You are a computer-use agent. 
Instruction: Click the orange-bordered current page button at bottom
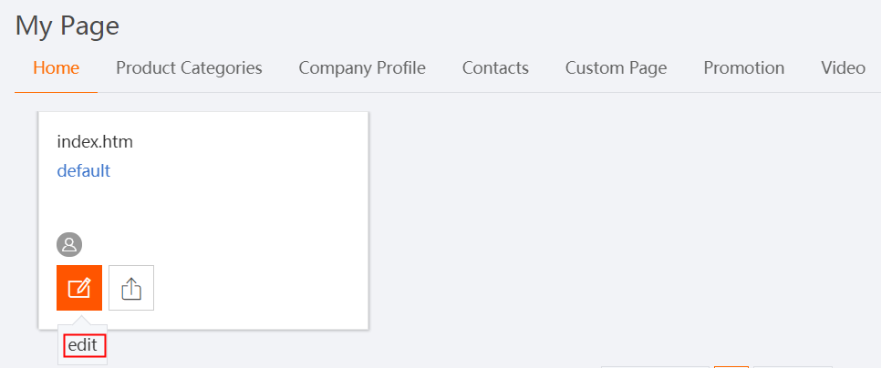[731, 367]
